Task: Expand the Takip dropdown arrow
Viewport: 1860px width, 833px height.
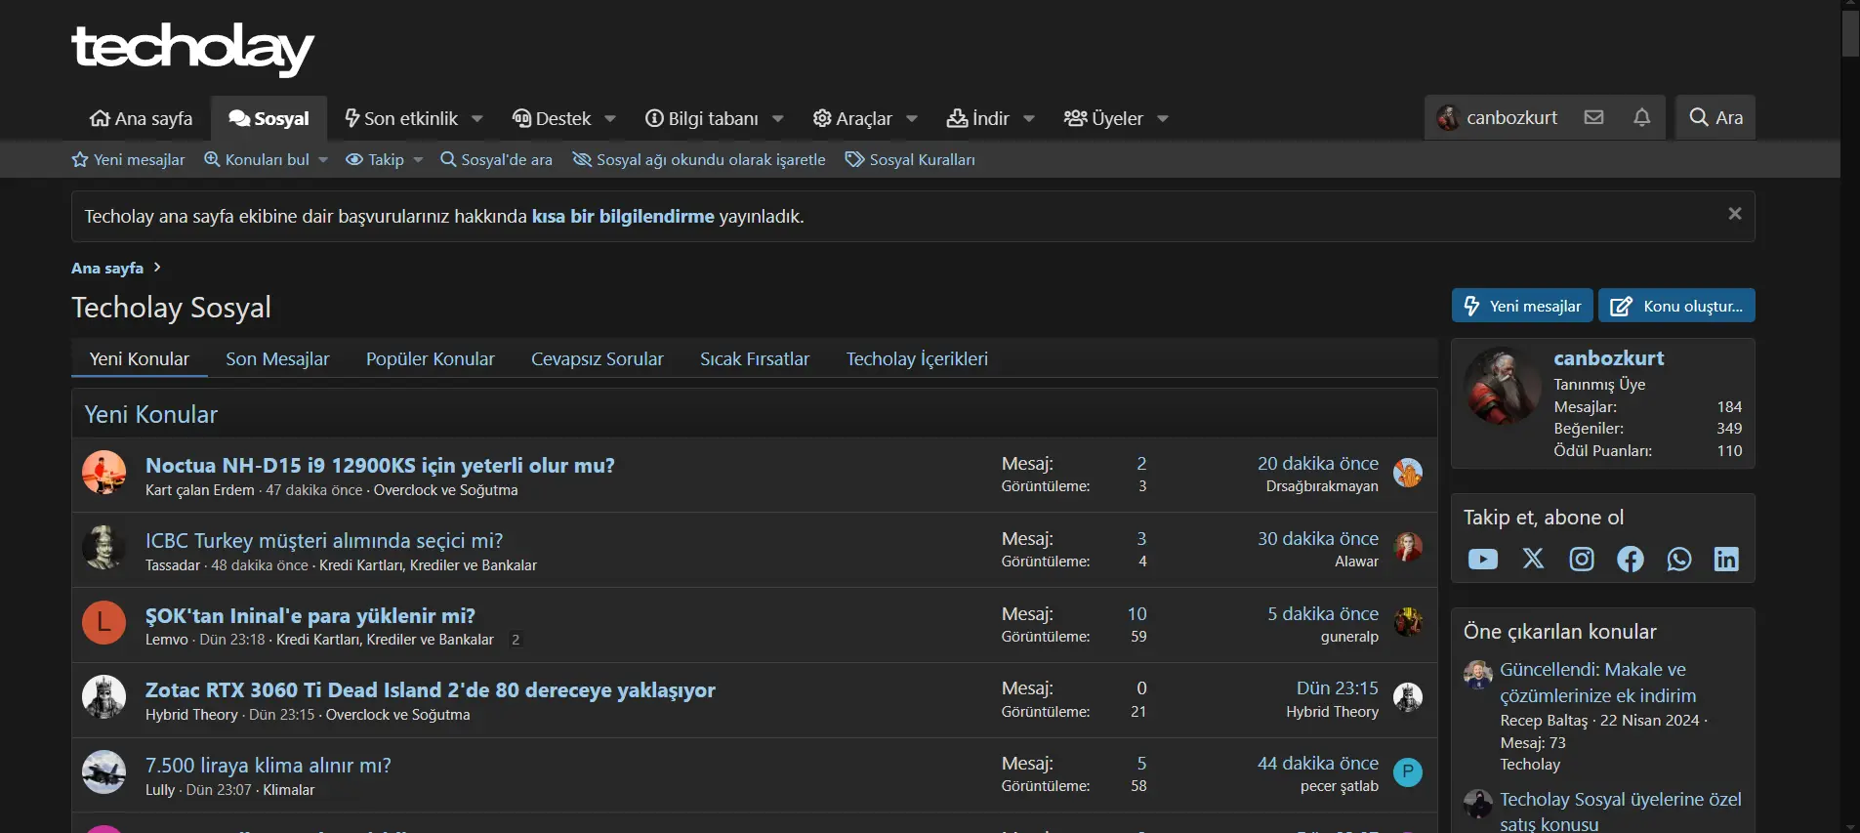Action: point(418,160)
